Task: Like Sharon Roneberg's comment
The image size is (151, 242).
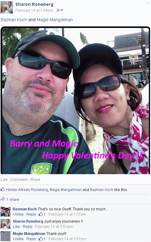Action: click(x=16, y=226)
